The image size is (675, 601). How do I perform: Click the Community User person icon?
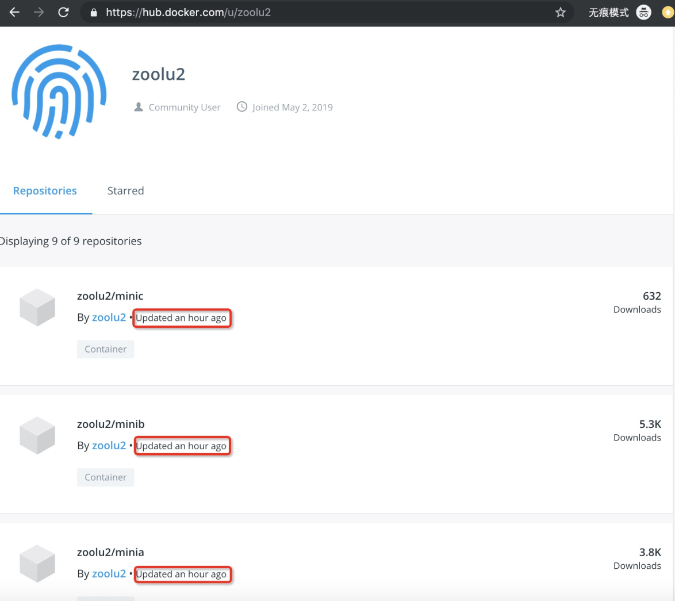(x=138, y=107)
